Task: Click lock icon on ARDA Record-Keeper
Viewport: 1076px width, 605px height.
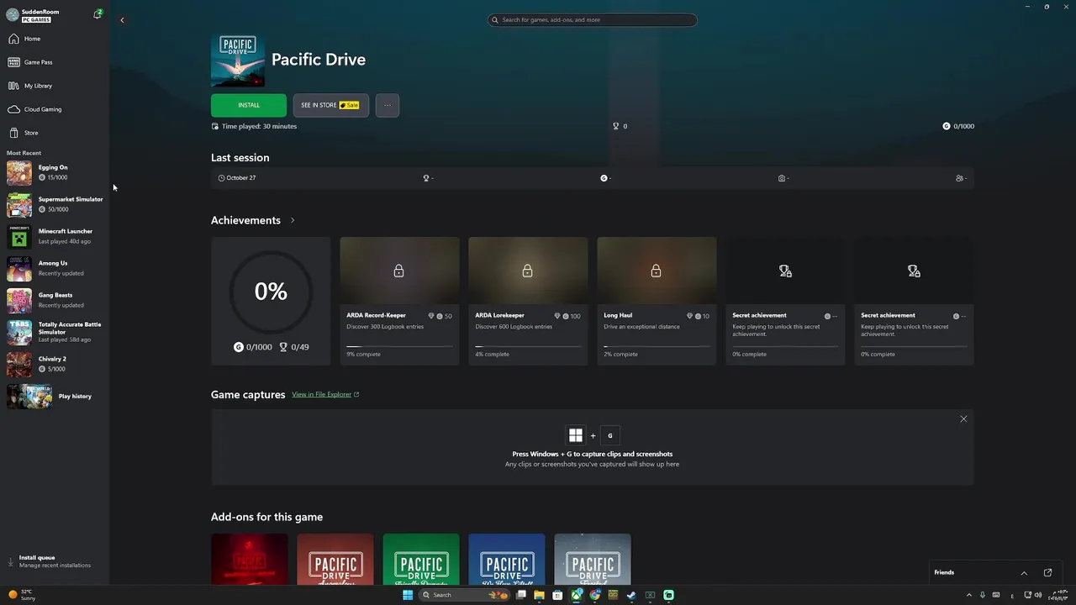Action: click(399, 271)
